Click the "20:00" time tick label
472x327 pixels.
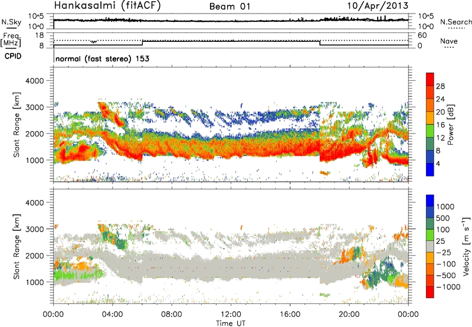click(349, 315)
